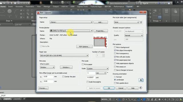
Task: Open plot Scale Custom dropdown
Action: [98, 69]
